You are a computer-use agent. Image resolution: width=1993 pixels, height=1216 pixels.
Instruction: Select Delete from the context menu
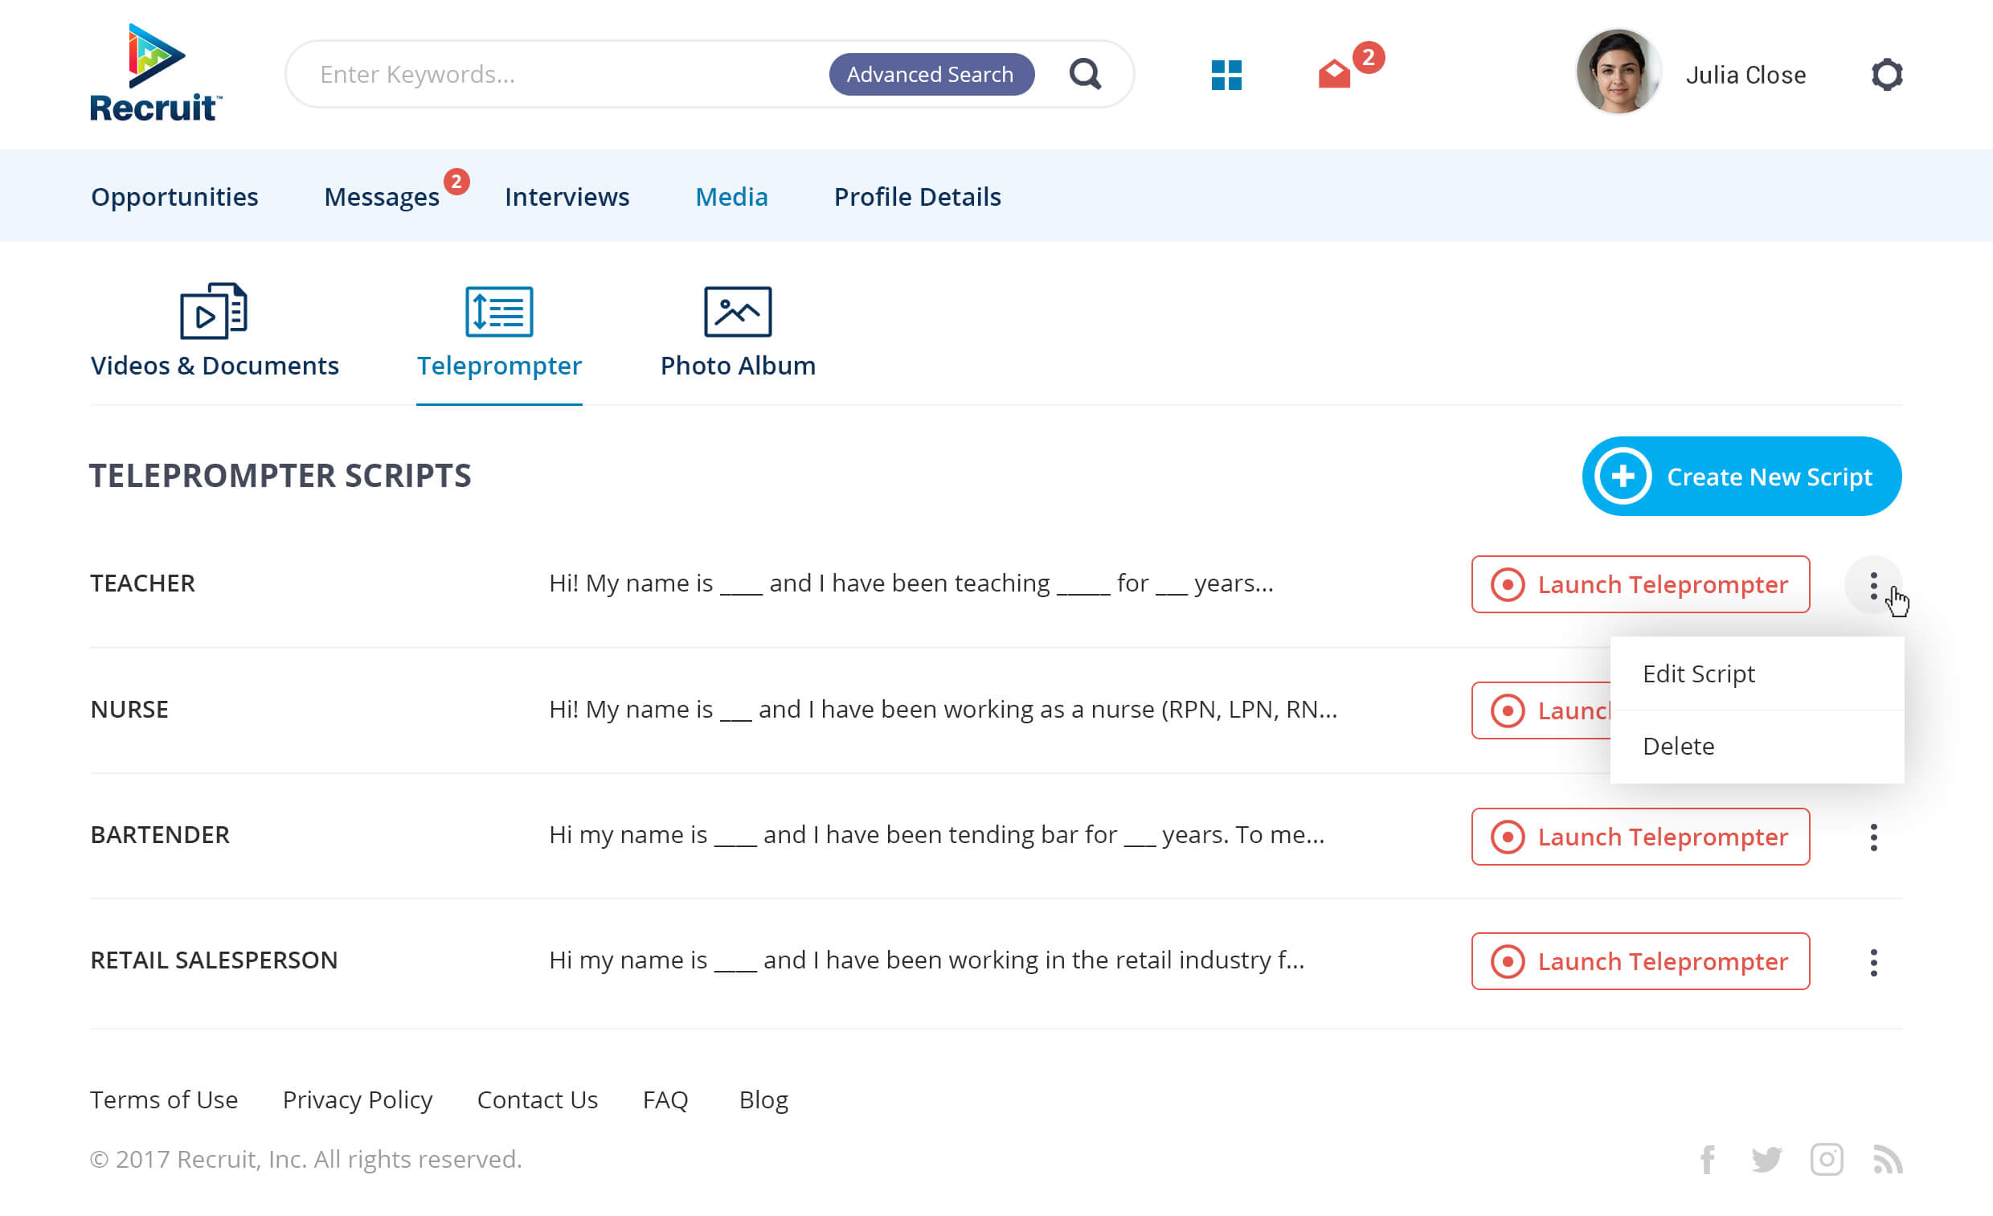pyautogui.click(x=1678, y=745)
